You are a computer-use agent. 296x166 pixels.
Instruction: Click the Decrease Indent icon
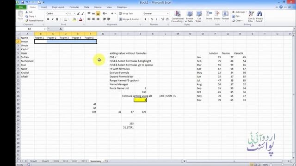(104, 19)
